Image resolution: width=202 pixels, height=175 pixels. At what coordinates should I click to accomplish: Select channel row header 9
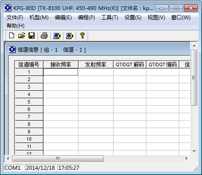coord(29,132)
